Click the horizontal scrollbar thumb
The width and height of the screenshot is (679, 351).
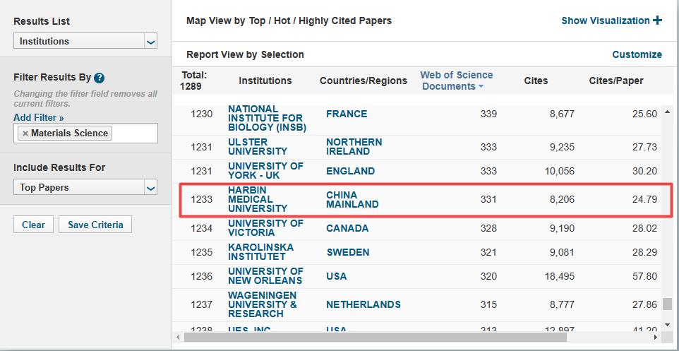tap(375, 337)
